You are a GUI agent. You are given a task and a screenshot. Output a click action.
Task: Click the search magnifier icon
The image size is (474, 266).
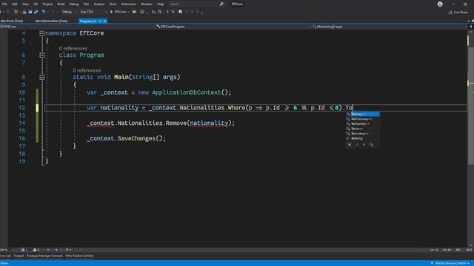click(x=221, y=4)
